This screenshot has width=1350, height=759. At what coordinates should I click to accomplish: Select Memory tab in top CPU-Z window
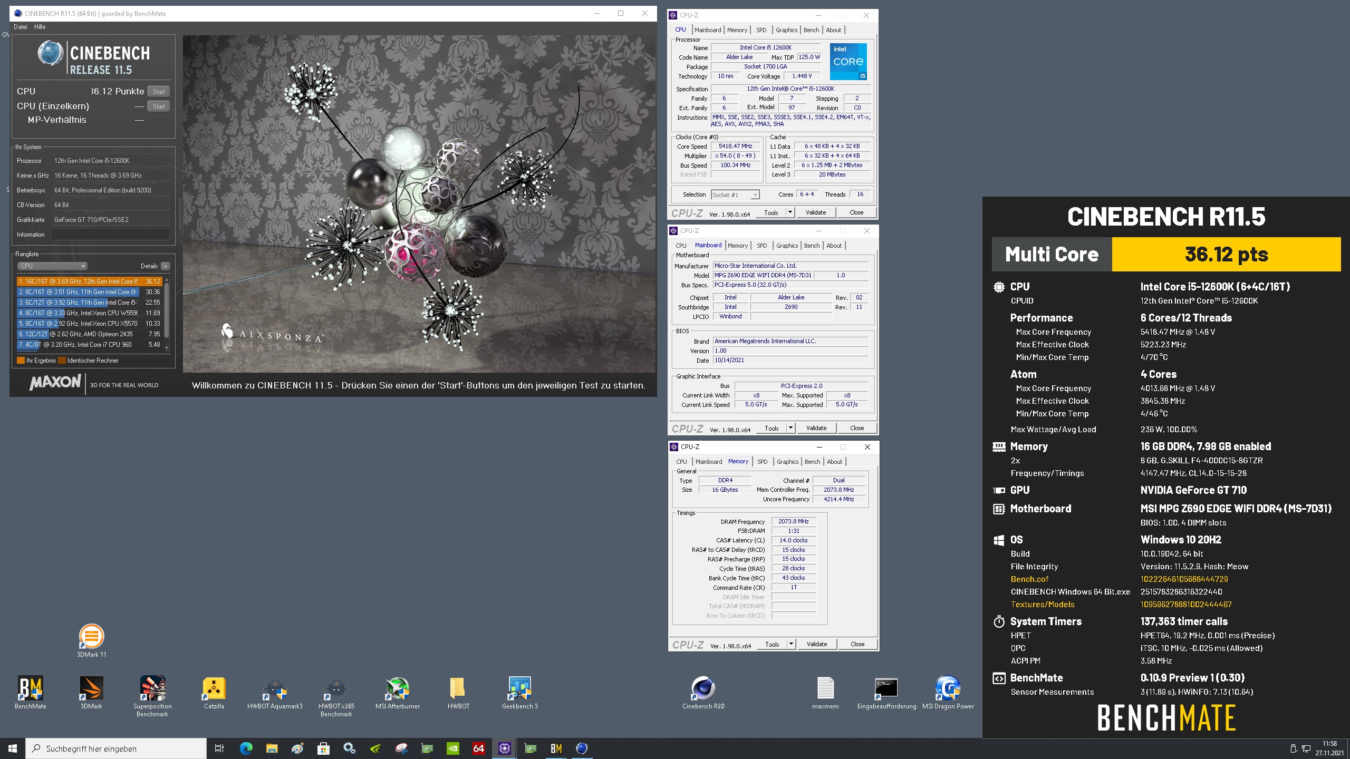pos(737,30)
